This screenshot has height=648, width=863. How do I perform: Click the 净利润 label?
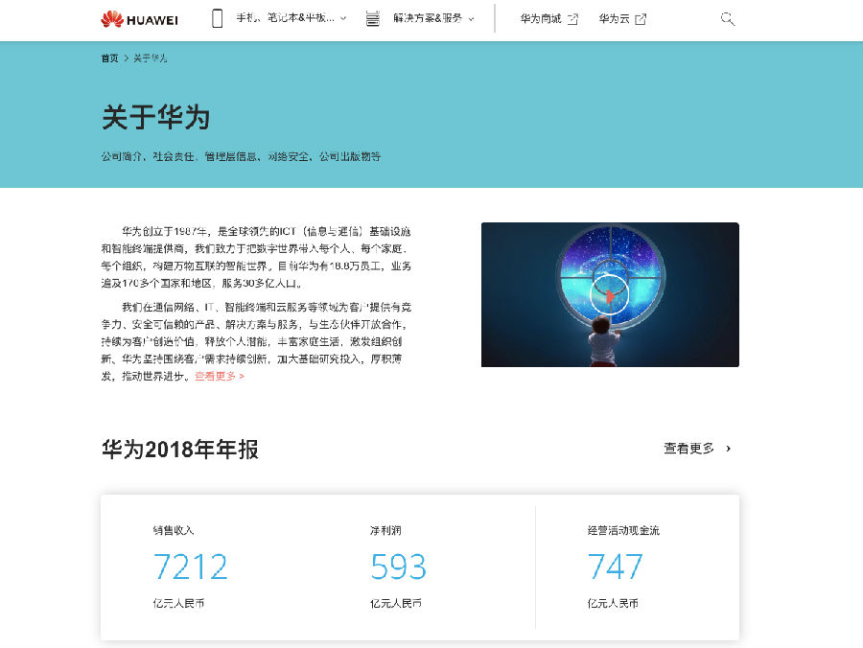click(x=385, y=530)
